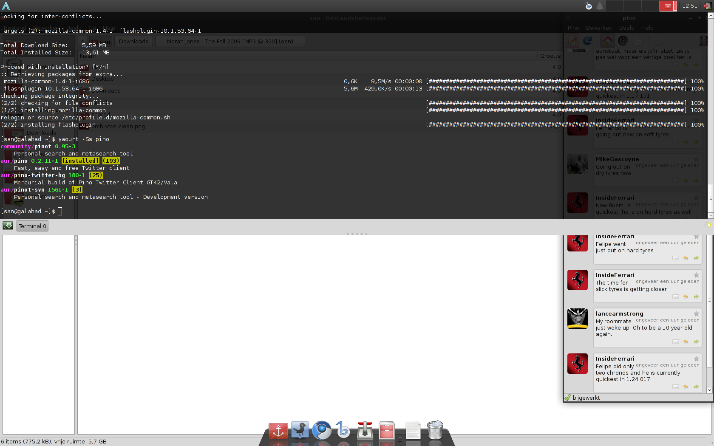The height and width of the screenshot is (446, 714).
Task: Click the account avatar in pino toolbar
Action: pos(703,41)
